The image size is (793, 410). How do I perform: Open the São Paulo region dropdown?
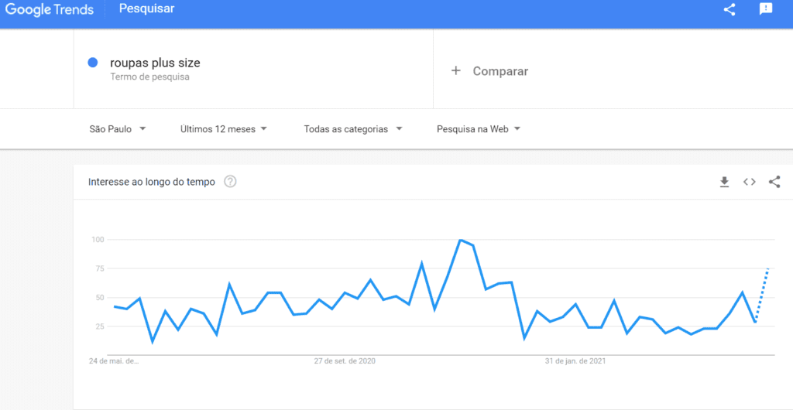click(118, 129)
